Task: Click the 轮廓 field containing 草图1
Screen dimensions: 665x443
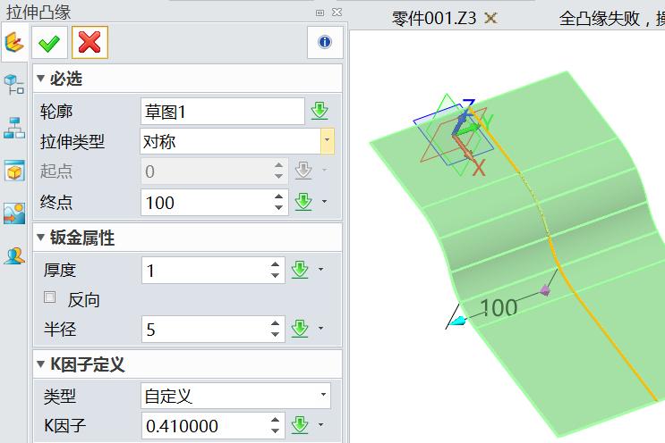Action: [222, 112]
